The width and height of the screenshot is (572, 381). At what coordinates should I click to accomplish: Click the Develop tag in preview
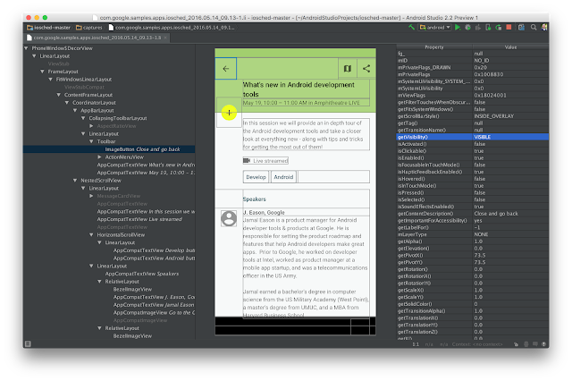[256, 177]
